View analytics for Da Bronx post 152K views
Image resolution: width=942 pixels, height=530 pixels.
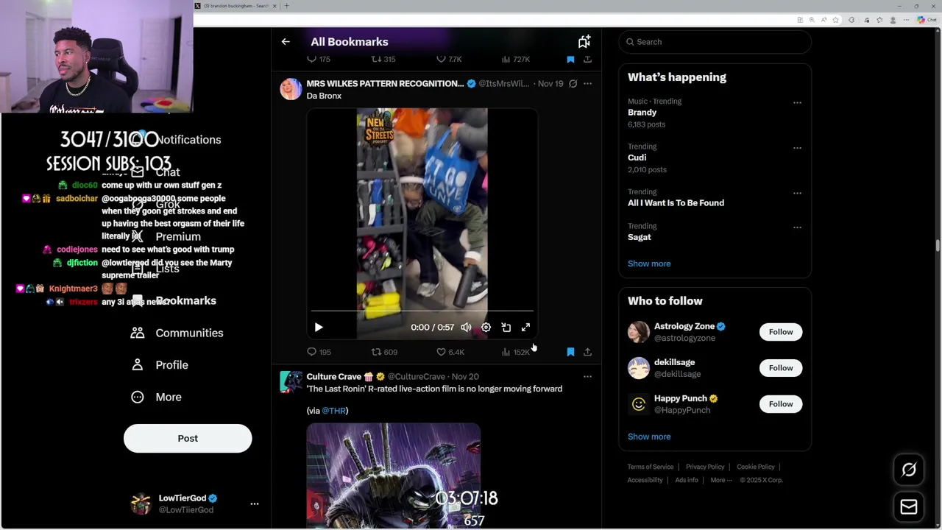click(515, 352)
